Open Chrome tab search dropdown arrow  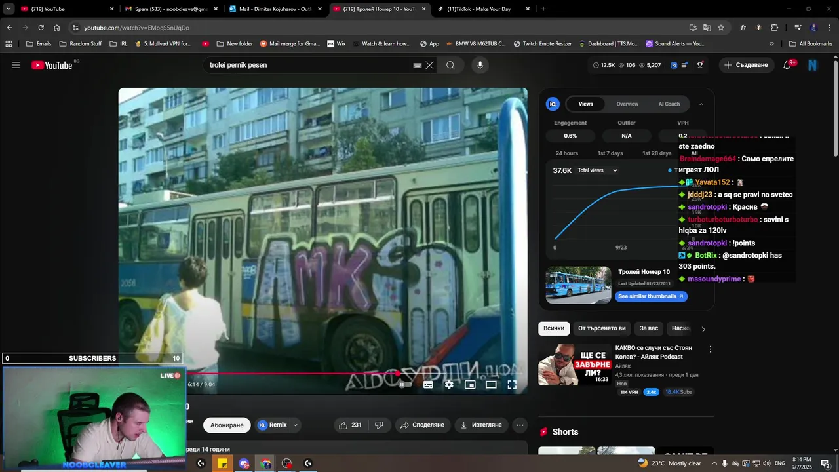tap(9, 9)
